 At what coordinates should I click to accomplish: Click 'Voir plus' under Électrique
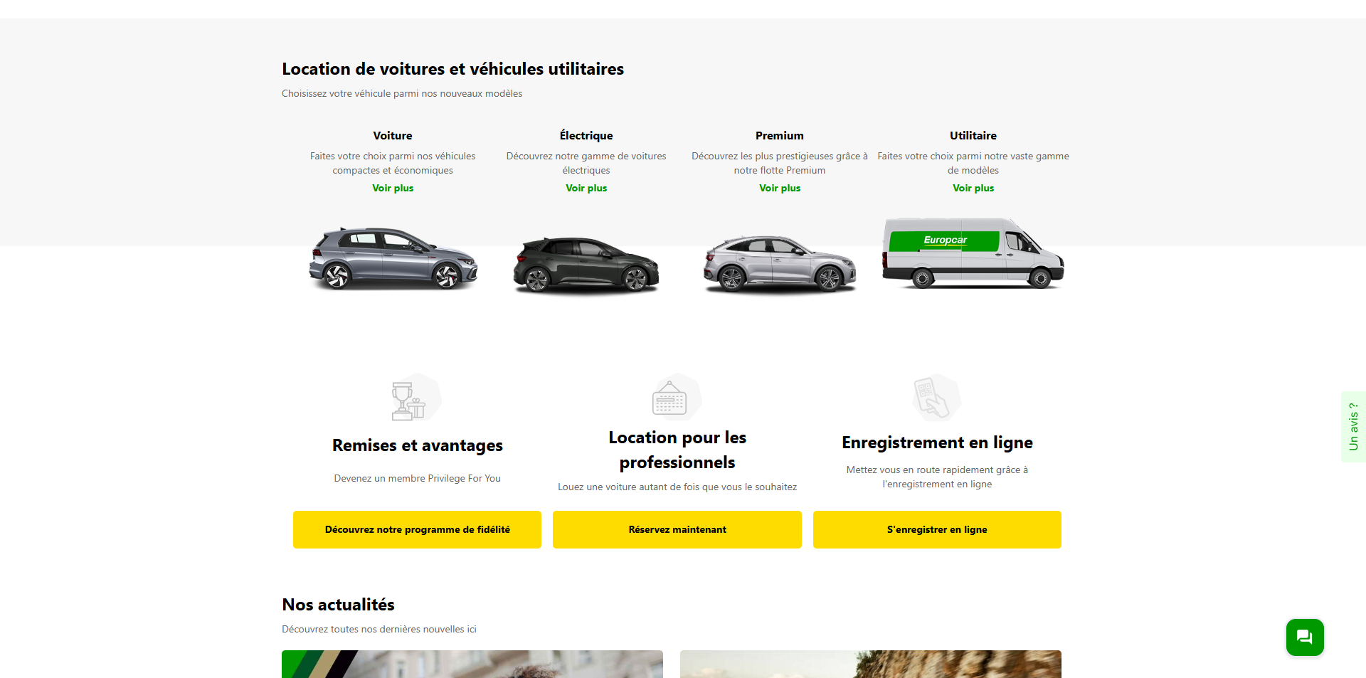586,188
